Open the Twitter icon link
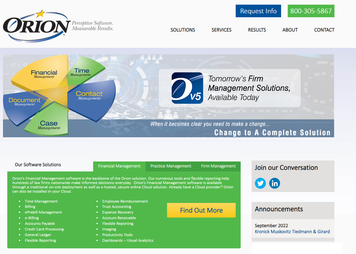 click(x=260, y=183)
